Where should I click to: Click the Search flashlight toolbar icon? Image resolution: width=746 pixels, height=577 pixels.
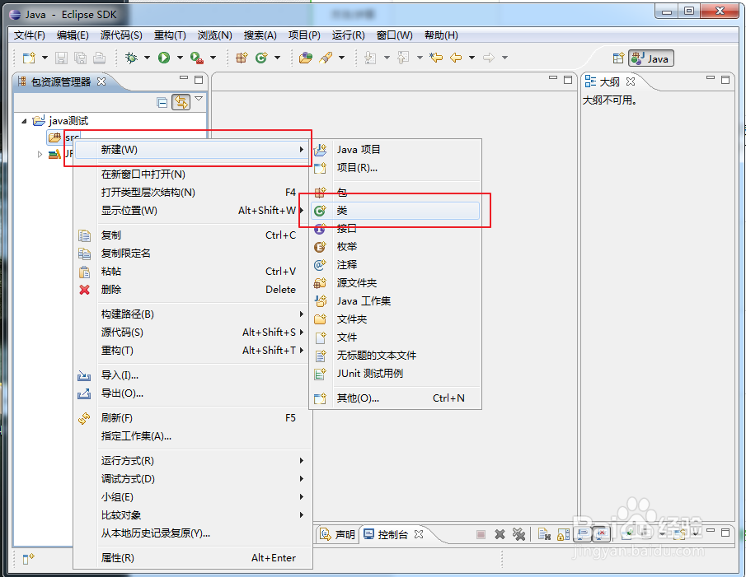click(x=326, y=58)
